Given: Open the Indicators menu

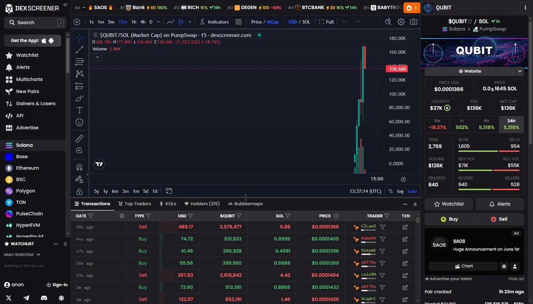Looking at the screenshot, I should (215, 22).
